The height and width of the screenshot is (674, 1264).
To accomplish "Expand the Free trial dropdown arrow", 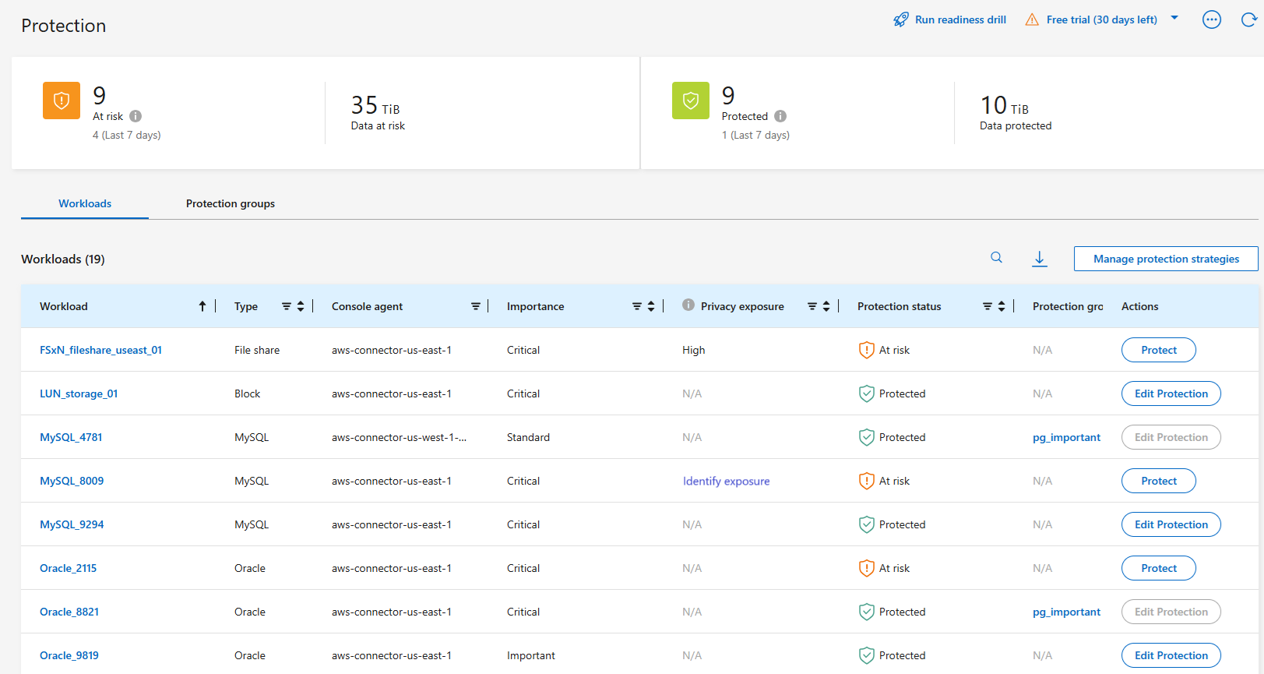I will [1174, 19].
